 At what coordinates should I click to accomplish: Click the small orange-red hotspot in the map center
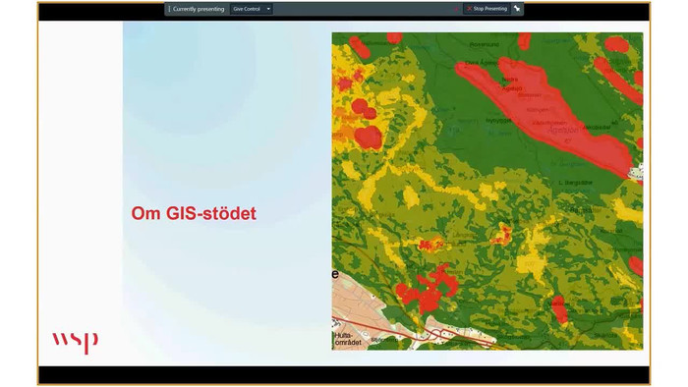[432, 245]
